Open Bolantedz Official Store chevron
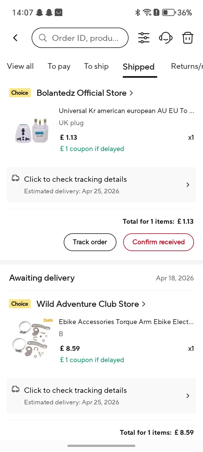The height and width of the screenshot is (452, 203). point(131,93)
